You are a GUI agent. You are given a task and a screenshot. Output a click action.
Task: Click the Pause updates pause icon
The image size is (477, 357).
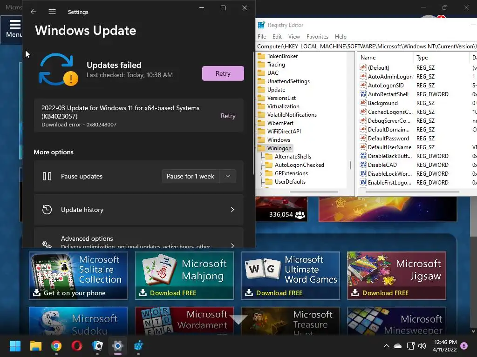[x=47, y=176]
